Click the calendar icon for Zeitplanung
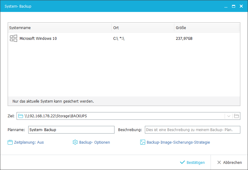248x170 pixels. tap(10, 142)
